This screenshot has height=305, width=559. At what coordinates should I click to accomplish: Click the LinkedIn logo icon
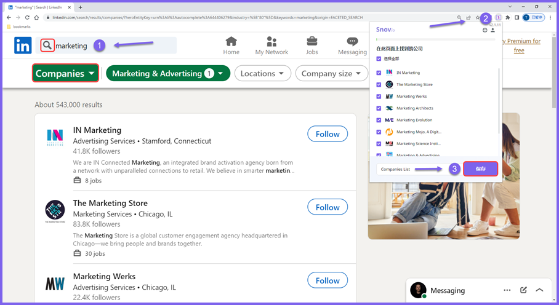point(23,46)
